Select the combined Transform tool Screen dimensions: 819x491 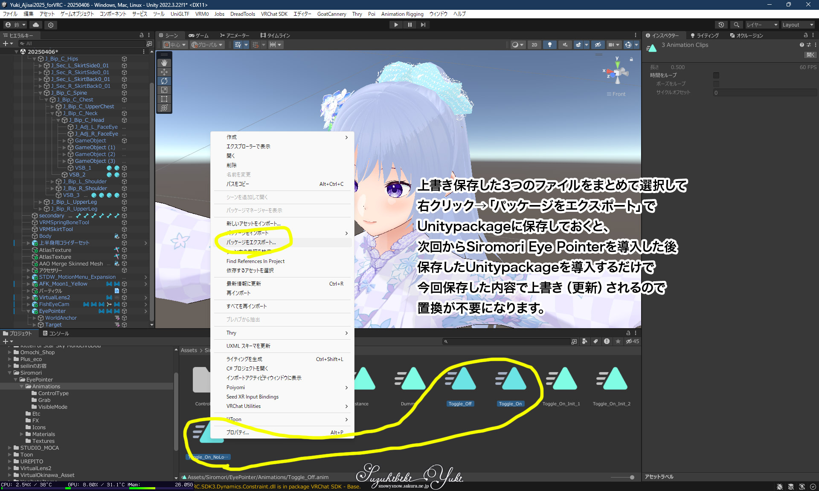[x=164, y=108]
